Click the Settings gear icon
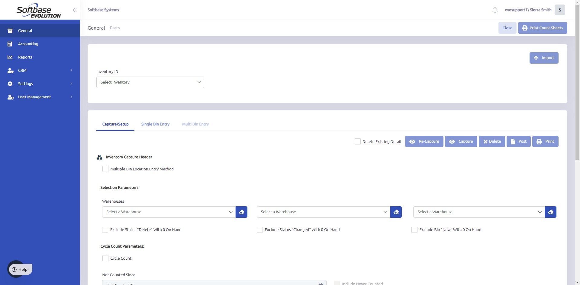580x285 pixels. coord(10,84)
